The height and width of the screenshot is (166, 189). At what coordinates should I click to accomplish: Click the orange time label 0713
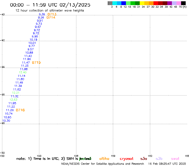click(52, 14)
